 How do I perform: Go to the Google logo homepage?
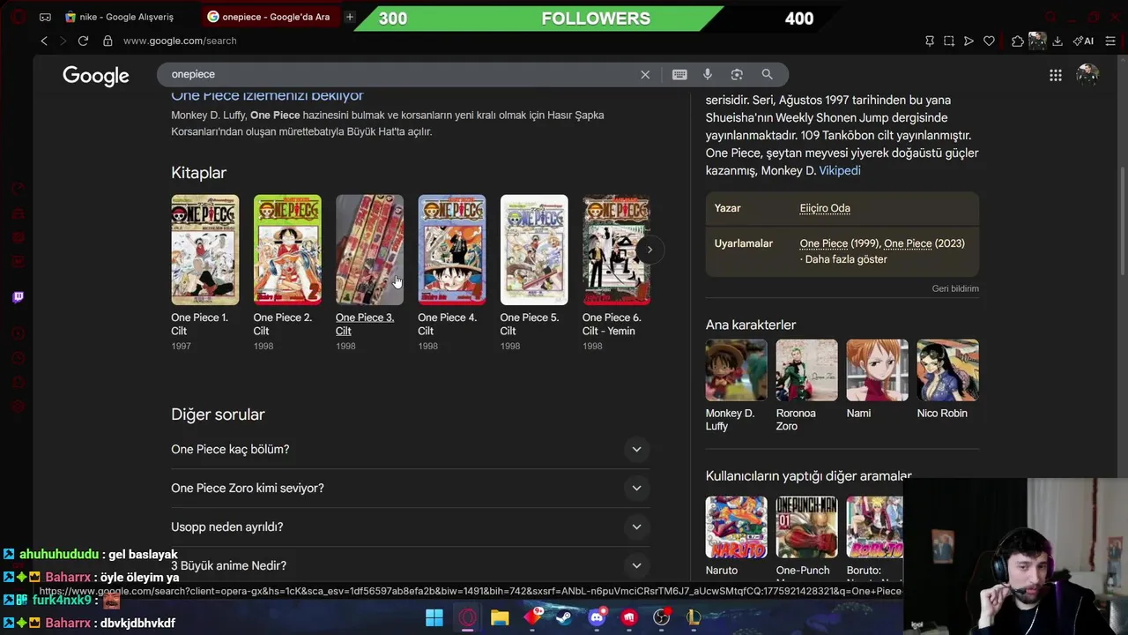96,76
